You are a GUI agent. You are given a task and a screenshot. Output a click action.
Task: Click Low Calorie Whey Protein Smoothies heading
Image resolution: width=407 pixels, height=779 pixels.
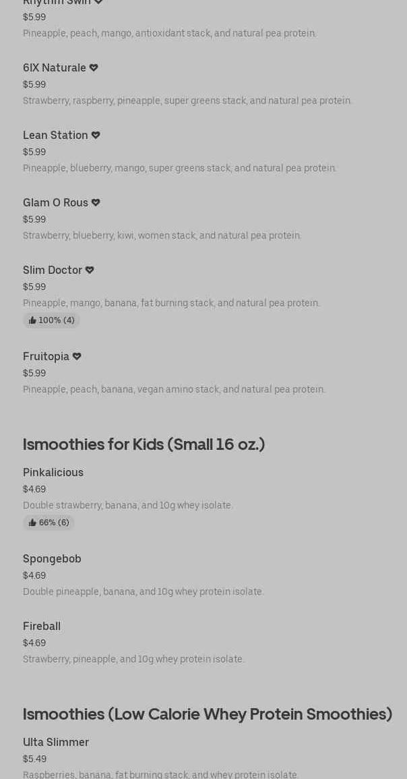tap(208, 714)
